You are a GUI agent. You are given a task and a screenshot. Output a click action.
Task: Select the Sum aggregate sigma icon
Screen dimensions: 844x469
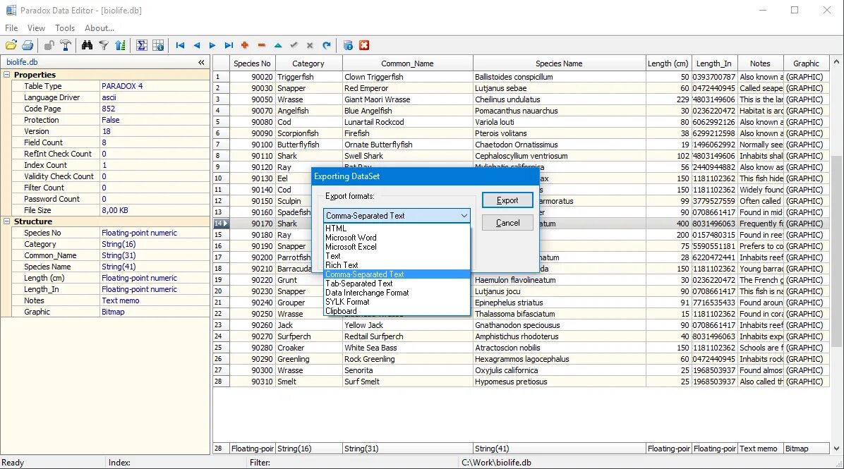143,45
